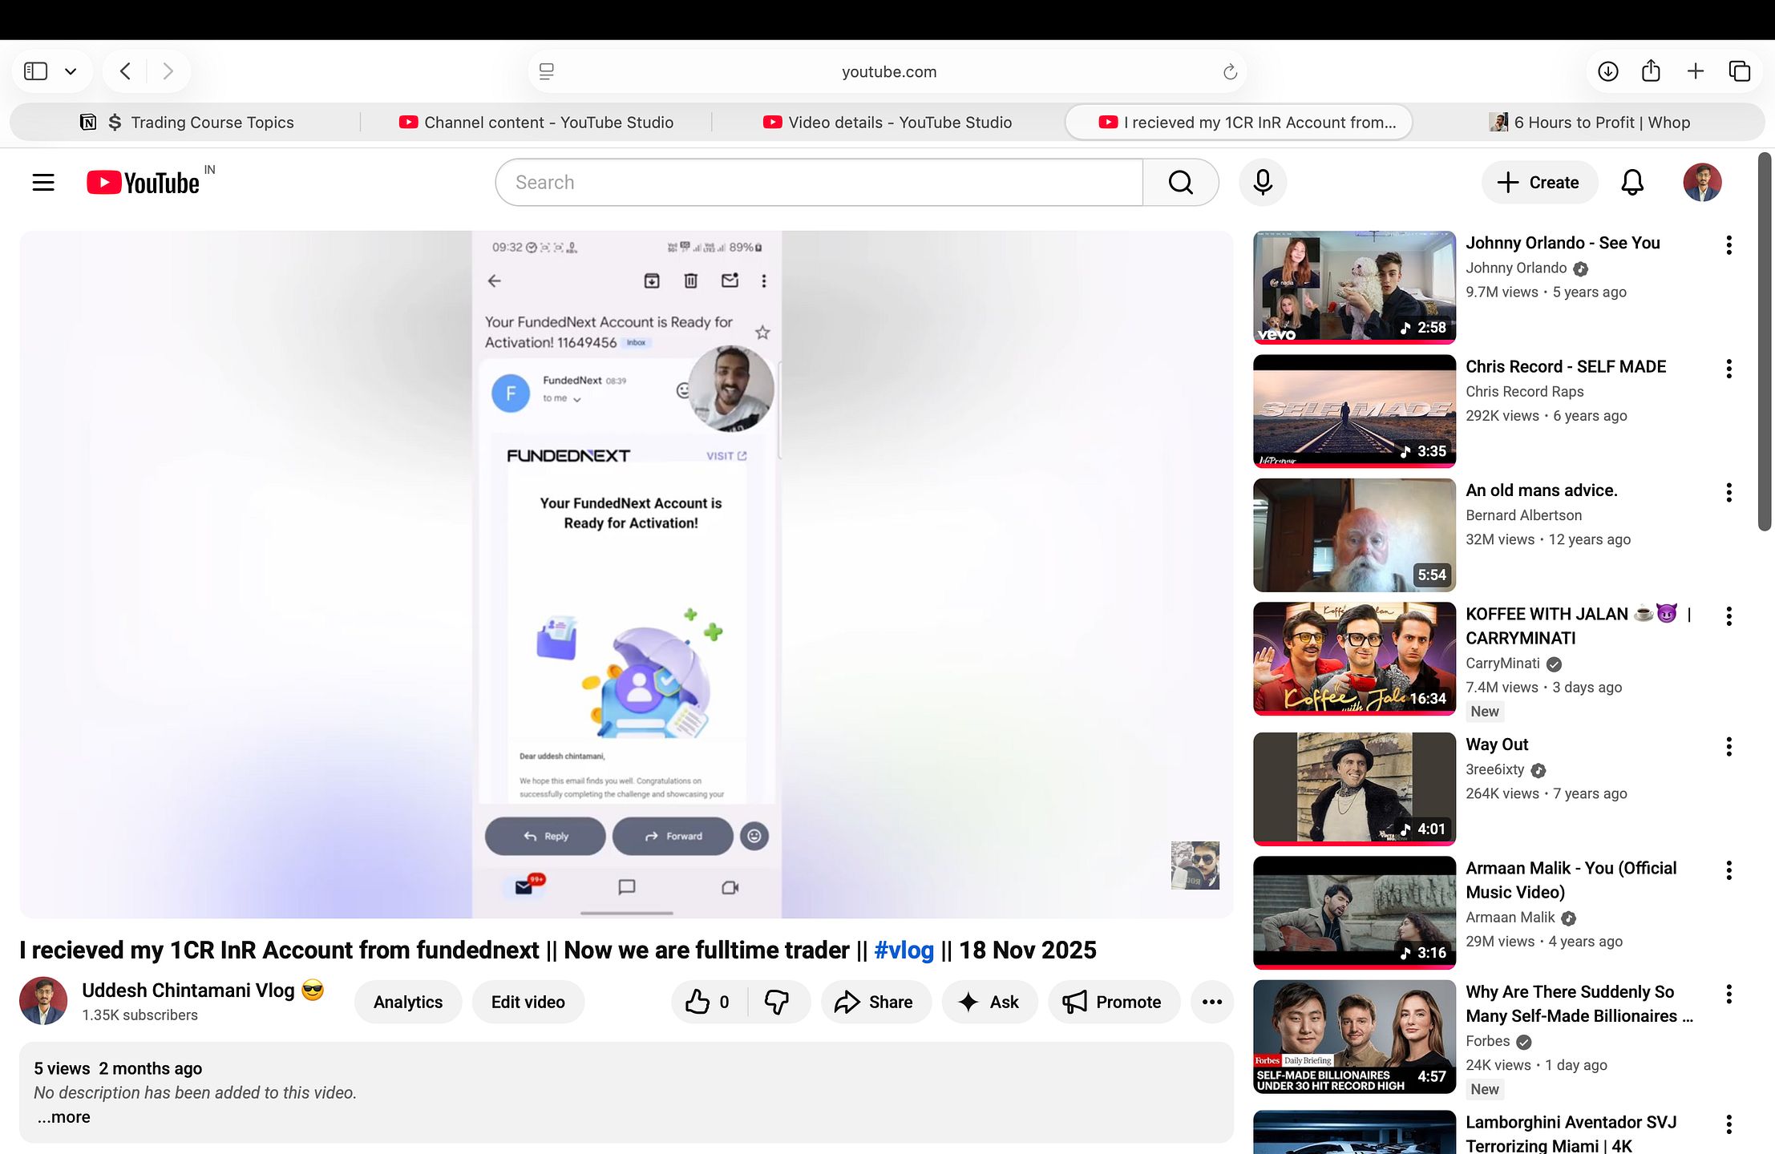
Task: Click the search magnifier button
Action: [x=1180, y=183]
